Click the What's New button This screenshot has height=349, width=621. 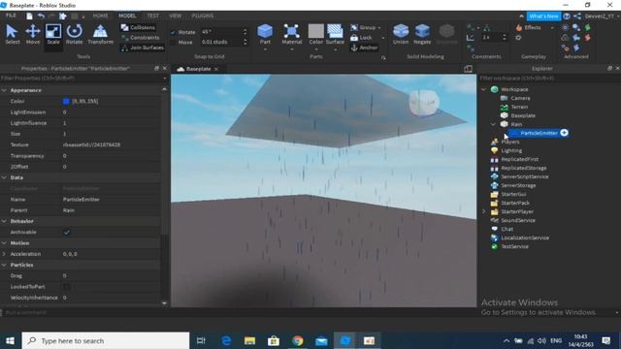coord(543,16)
